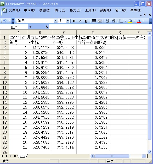This screenshot has height=164, width=153.
Task: Click the Insert Function fx icon
Action: pos(47,27)
